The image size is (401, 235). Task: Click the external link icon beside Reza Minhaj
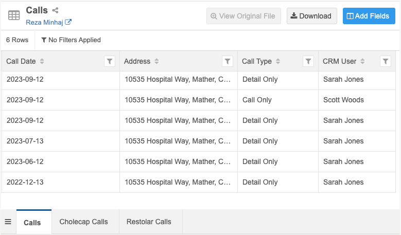(68, 22)
